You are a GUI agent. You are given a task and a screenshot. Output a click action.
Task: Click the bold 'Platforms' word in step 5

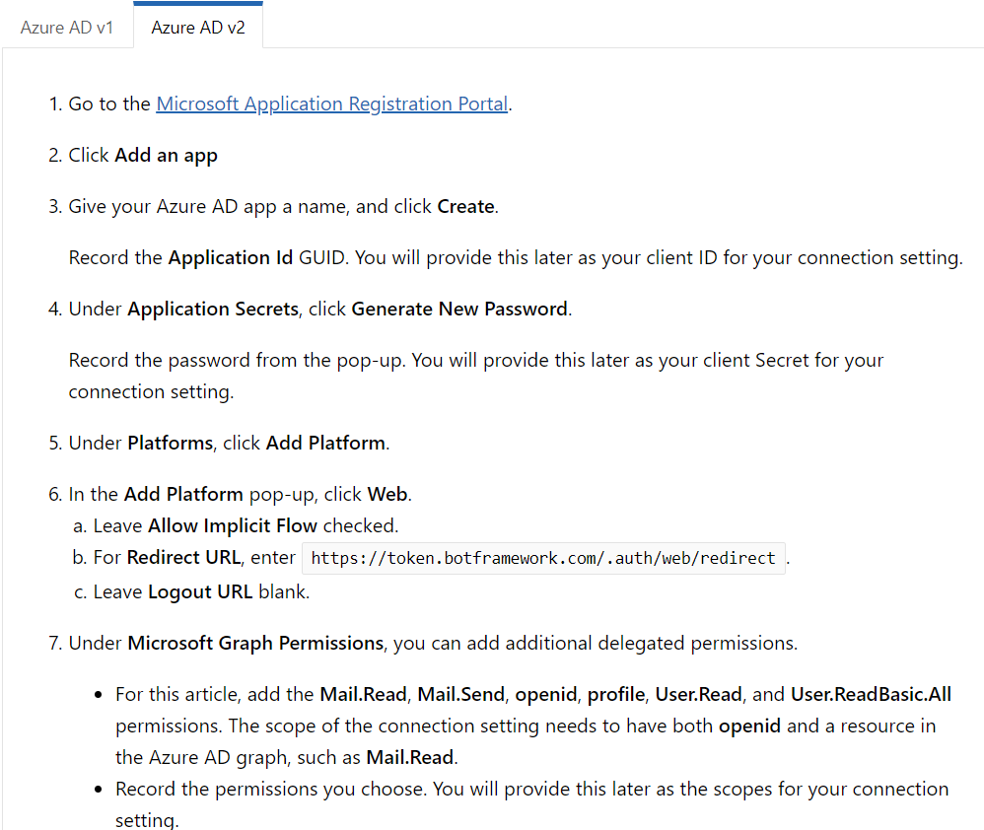170,443
